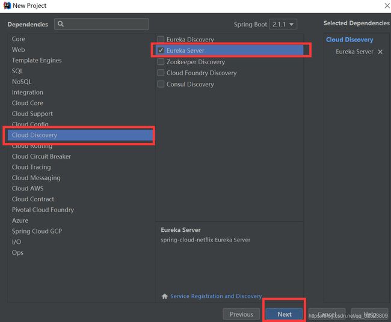Click the Zookeeper Discovery label
Viewport: 391px width, 322px height.
pos(195,62)
